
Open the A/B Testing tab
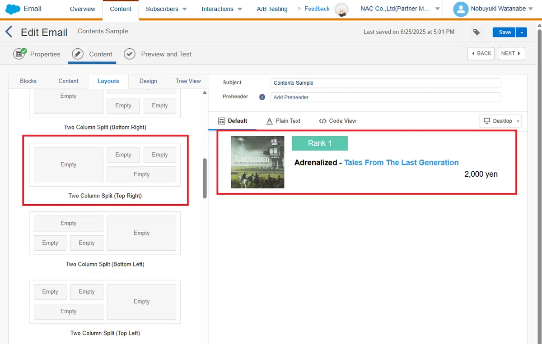click(x=272, y=9)
